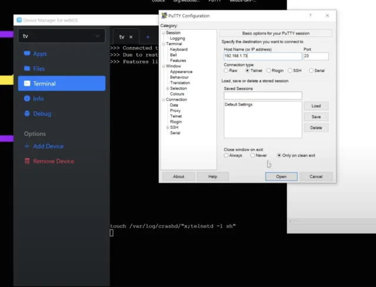376x287 pixels.
Task: Click the terminal touch command line
Action: pyautogui.click(x=173, y=226)
